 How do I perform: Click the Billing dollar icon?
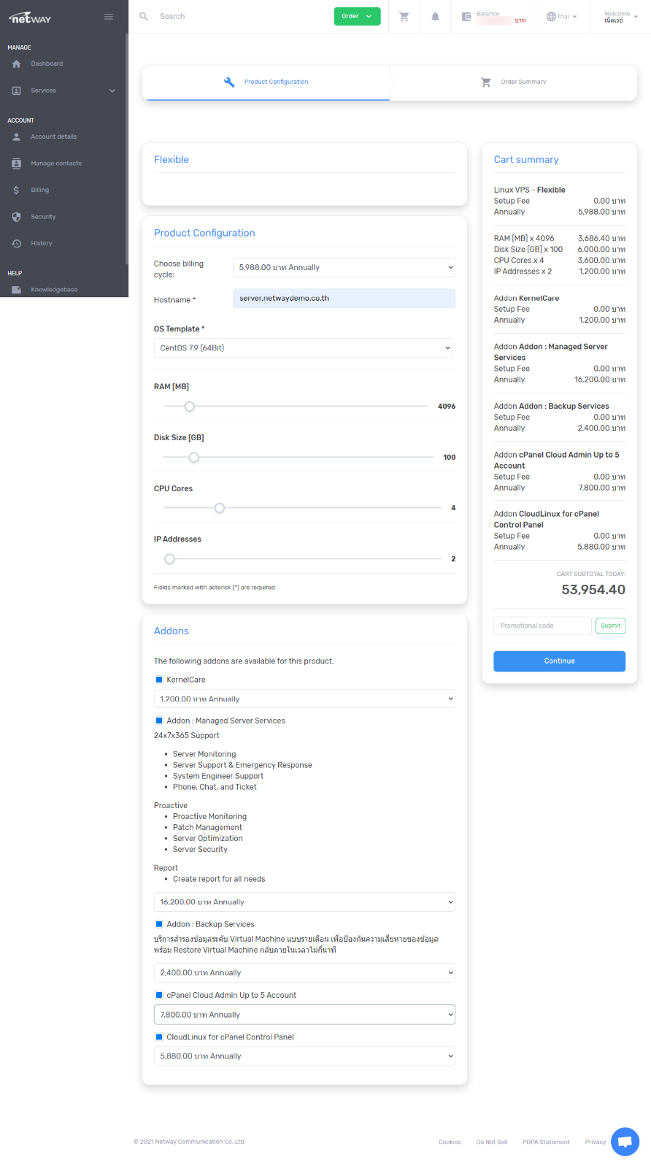point(17,191)
